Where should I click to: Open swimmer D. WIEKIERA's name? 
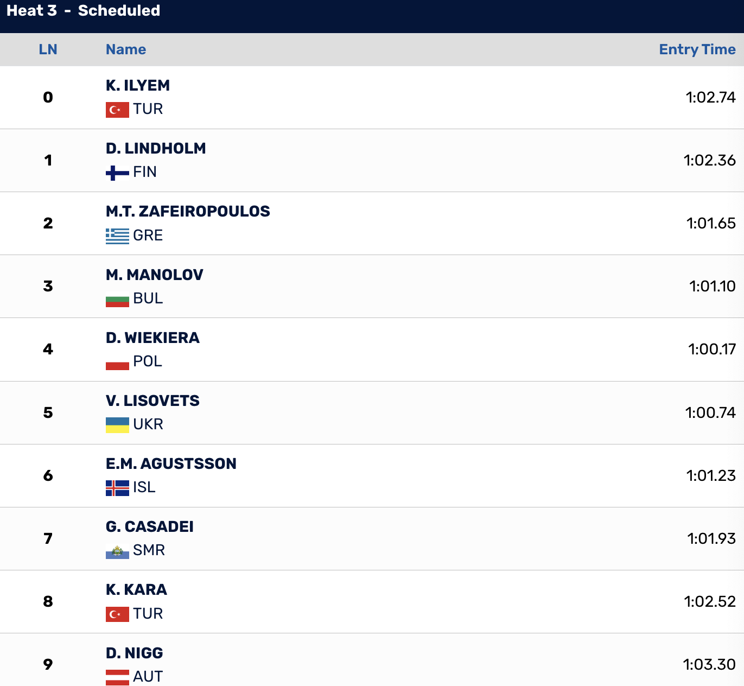tap(152, 338)
